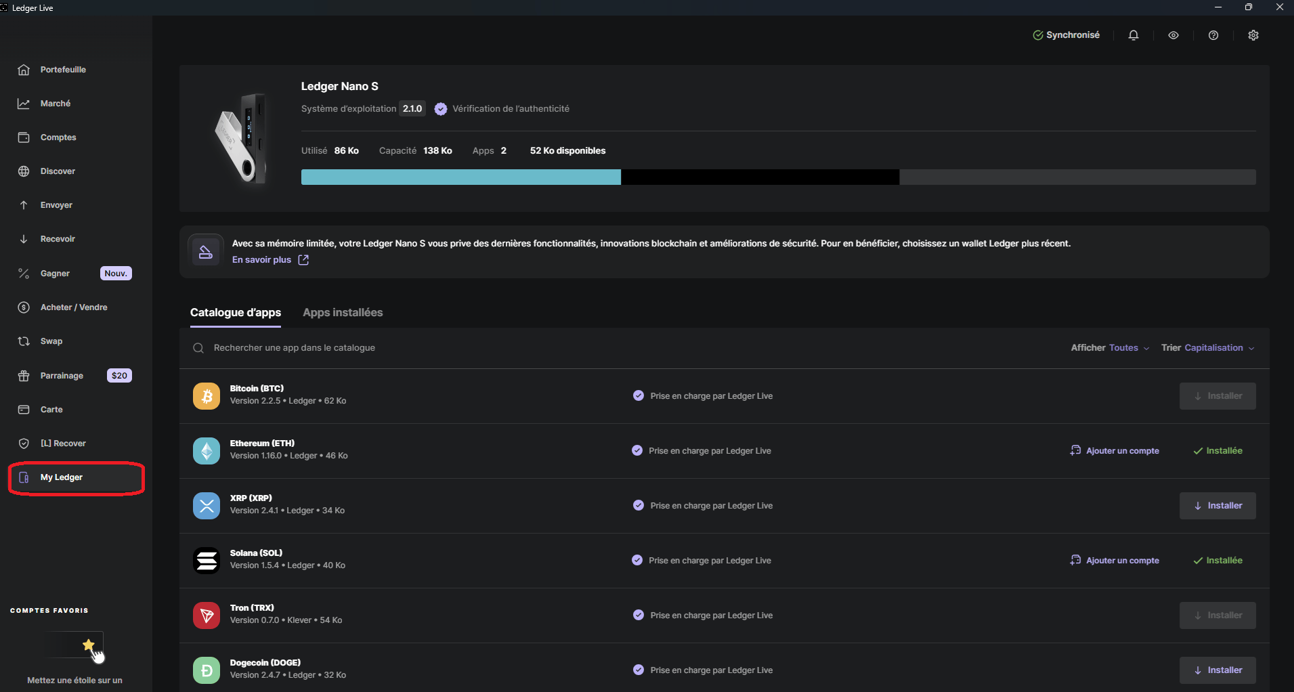Screen dimensions: 1294x692
Task: Click Bitcoin's Prise en charge par Ledger Live
Action: [703, 396]
